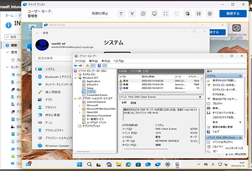The image size is (252, 171).
Task: Open Microsoft Edge from remote taskbar
Action: click(128, 164)
